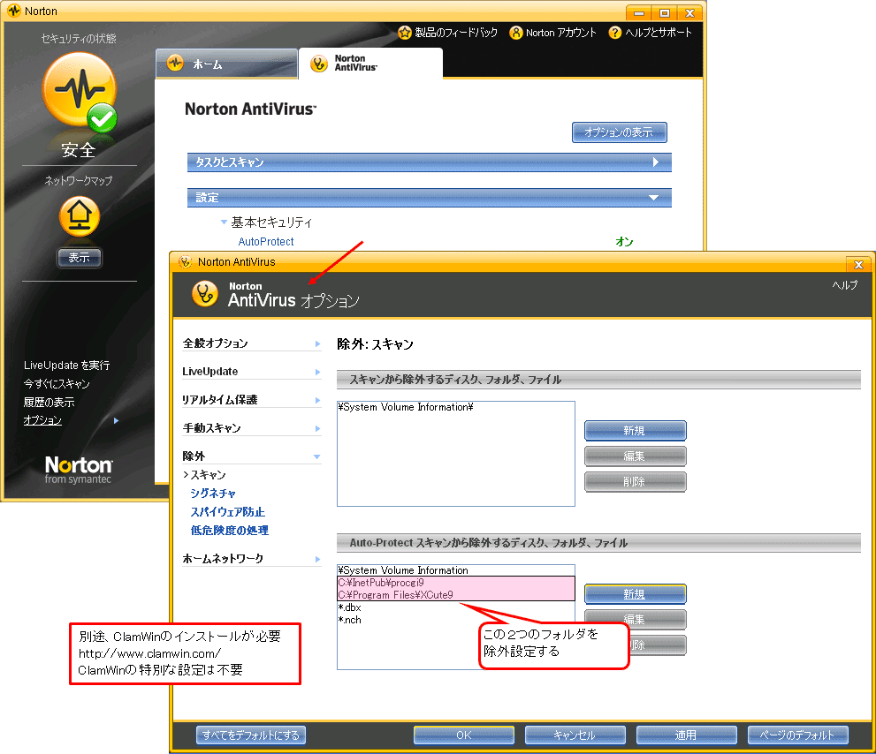Confirm options with the OK button
The height and width of the screenshot is (754, 876).
coord(464,735)
